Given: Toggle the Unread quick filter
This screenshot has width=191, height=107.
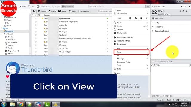Looking at the screenshot, I should click(42, 11).
